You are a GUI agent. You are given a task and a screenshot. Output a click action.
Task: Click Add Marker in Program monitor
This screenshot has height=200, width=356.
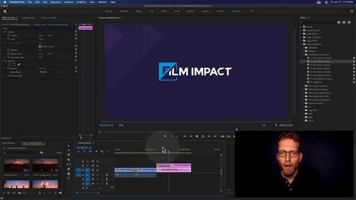165,136
